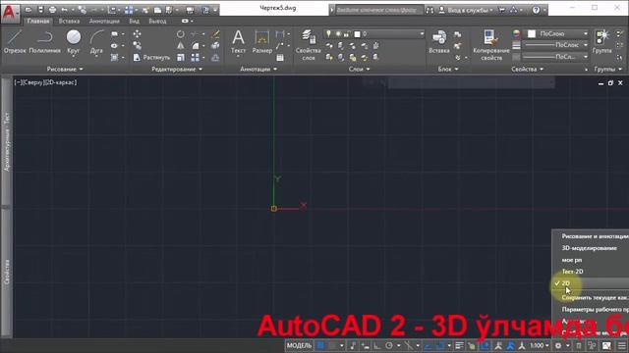Toggle ortho mode in status bar

[377, 345]
